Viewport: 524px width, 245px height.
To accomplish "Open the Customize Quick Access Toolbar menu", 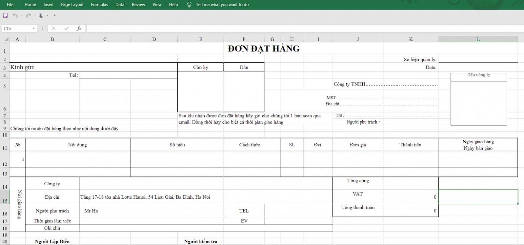I will (54, 15).
